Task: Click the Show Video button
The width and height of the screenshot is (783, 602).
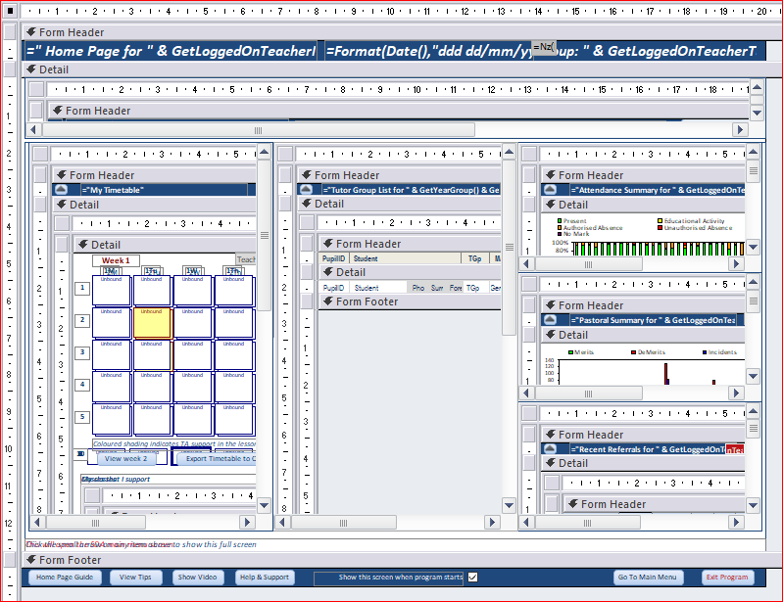Action: (197, 578)
